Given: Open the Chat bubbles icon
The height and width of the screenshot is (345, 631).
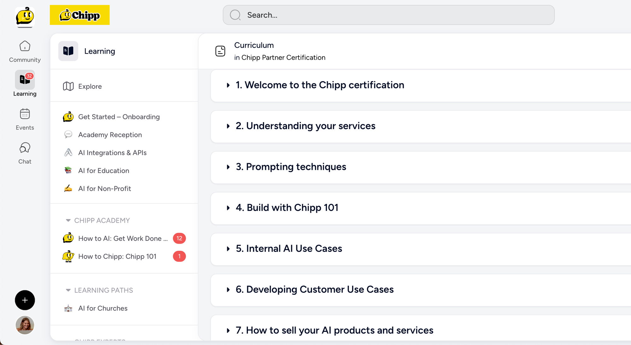Looking at the screenshot, I should pyautogui.click(x=25, y=148).
